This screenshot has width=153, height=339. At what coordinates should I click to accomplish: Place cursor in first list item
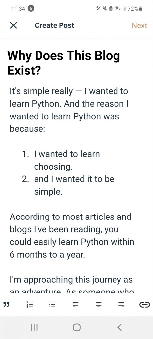pyautogui.click(x=67, y=160)
